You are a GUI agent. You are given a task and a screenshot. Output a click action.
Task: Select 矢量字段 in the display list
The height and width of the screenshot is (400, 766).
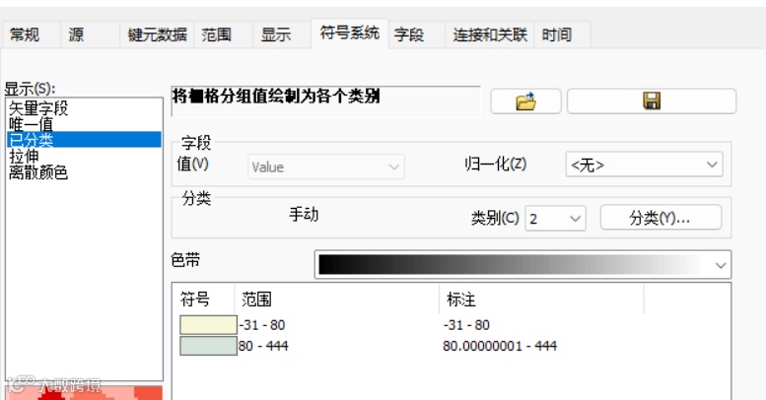coord(38,108)
